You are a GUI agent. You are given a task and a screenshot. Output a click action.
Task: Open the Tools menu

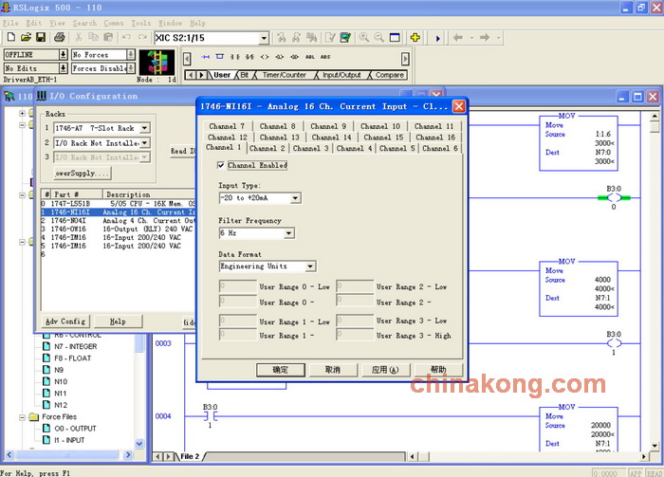coord(140,23)
